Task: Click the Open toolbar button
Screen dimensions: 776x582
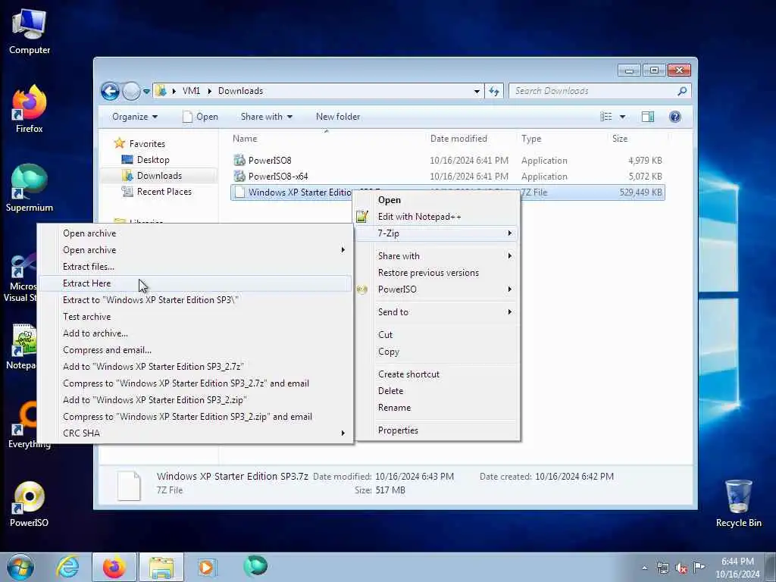Action: [x=200, y=117]
